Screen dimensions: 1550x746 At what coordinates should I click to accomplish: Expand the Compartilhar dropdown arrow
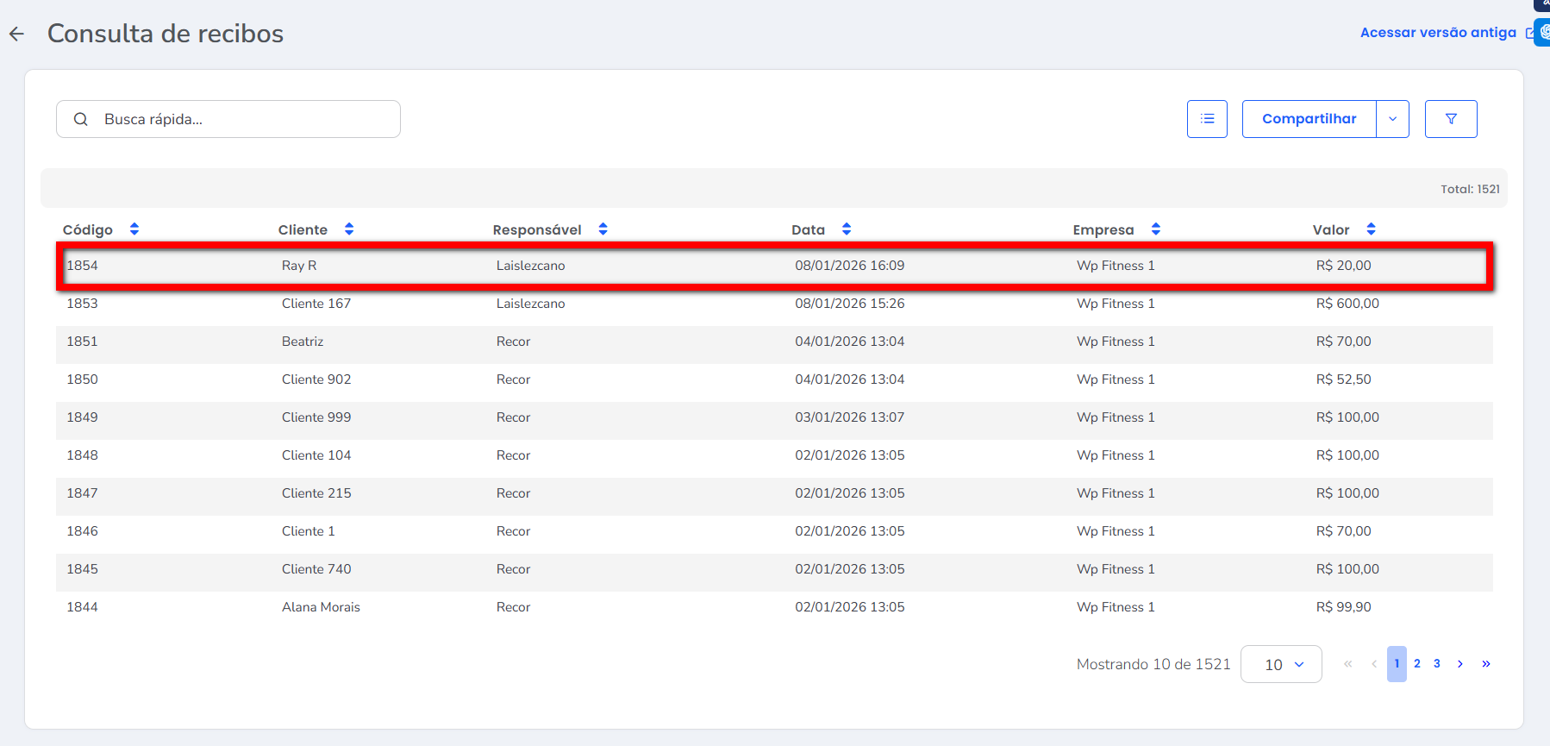tap(1392, 119)
